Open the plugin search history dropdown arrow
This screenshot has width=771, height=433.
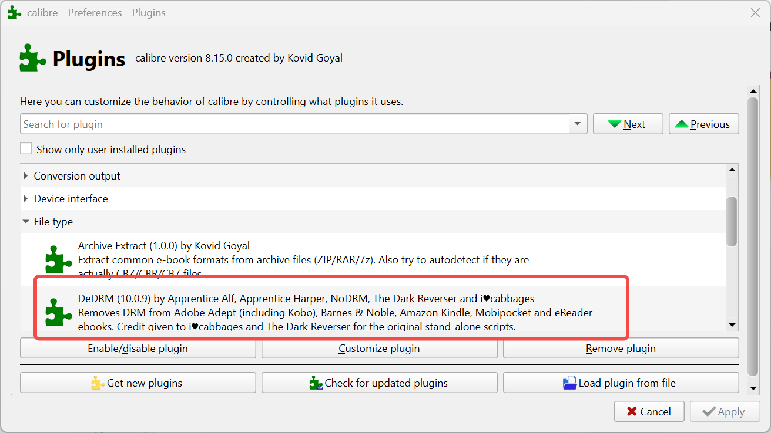point(578,124)
